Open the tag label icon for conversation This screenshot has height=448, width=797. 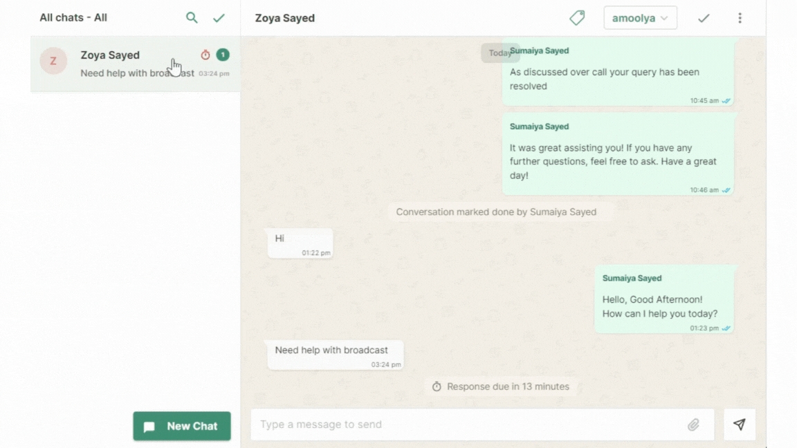(x=577, y=18)
